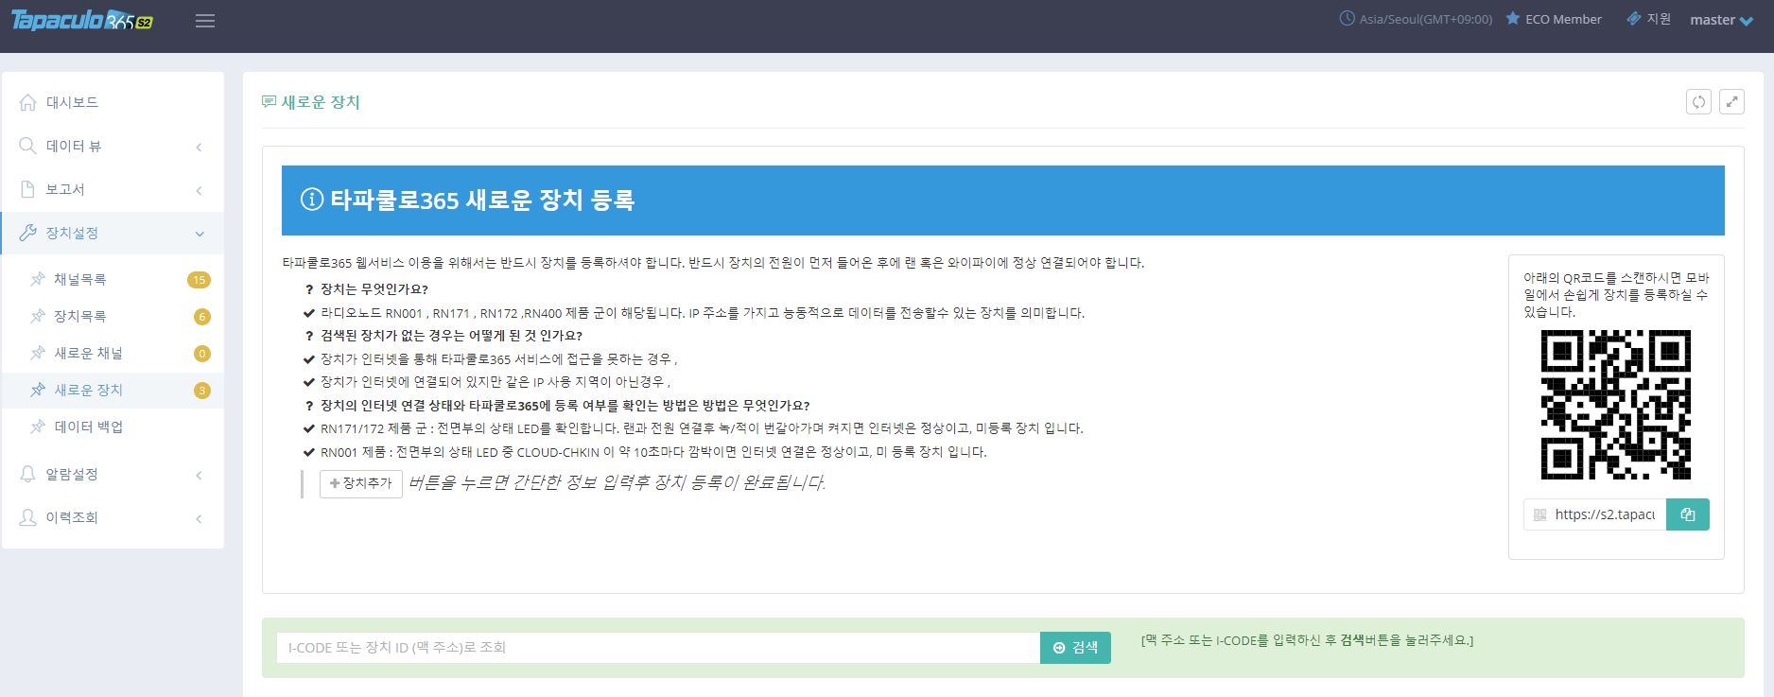Viewport: 1774px width, 697px height.
Task: Copy the URL with the copy button
Action: tap(1688, 514)
